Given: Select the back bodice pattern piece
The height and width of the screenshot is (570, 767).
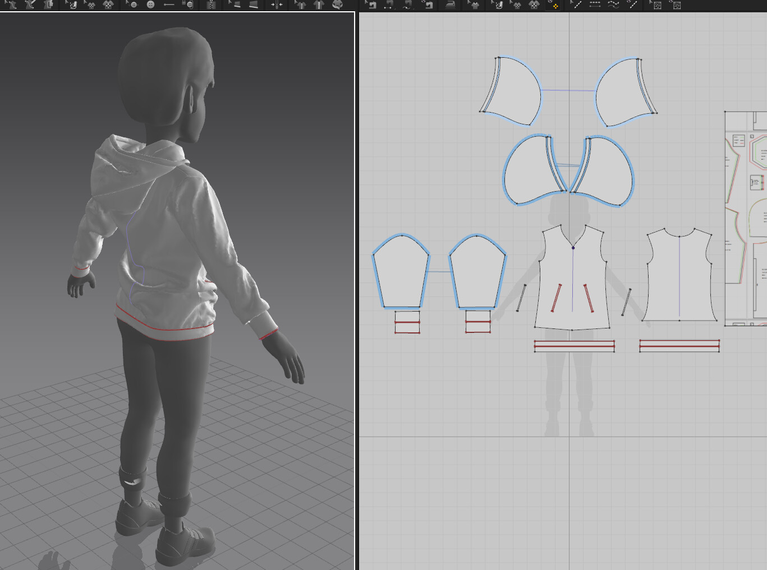Looking at the screenshot, I should coord(679,275).
